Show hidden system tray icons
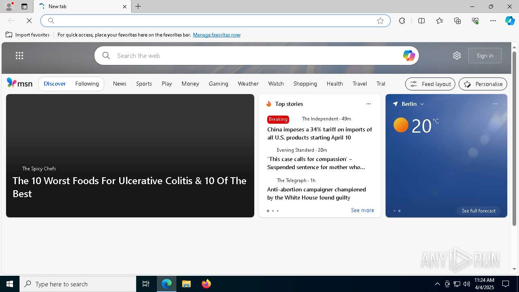 437,284
